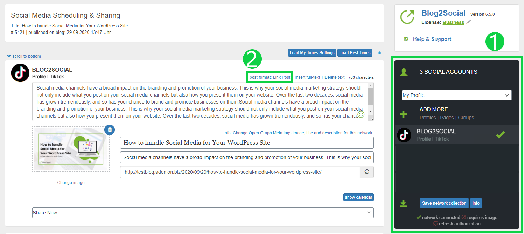Image resolution: width=524 pixels, height=234 pixels.
Task: Open the Share Now dropdown
Action: click(x=203, y=213)
